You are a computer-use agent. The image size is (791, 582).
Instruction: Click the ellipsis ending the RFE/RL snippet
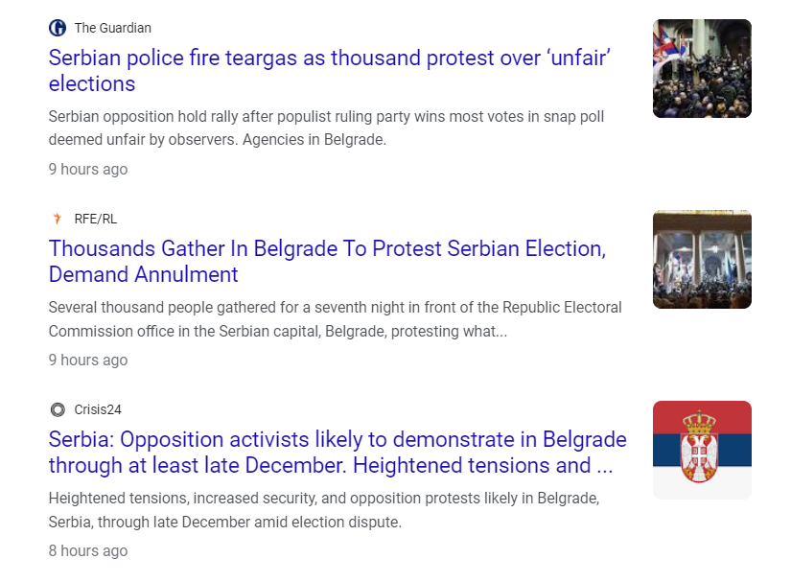pyautogui.click(x=499, y=333)
